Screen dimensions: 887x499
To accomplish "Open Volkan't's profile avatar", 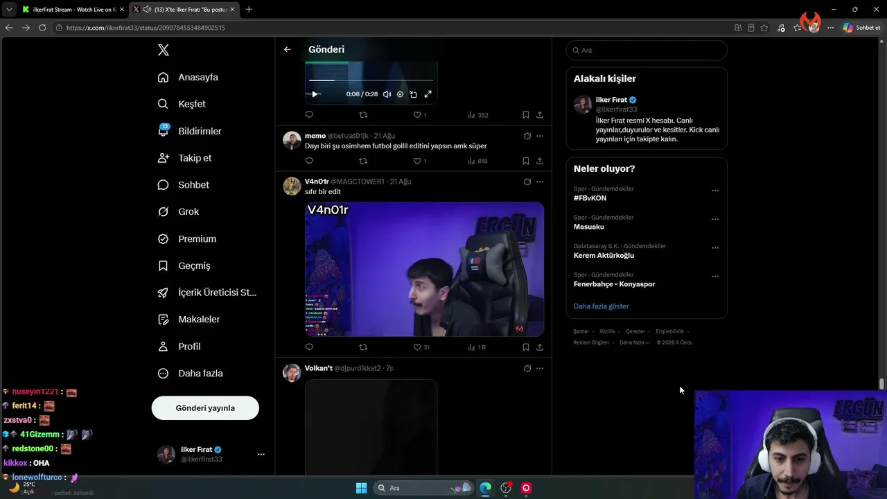I will point(292,372).
